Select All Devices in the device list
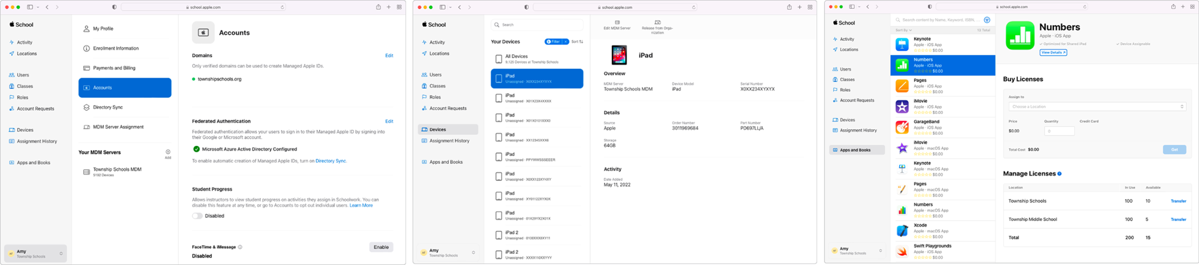 pyautogui.click(x=537, y=59)
